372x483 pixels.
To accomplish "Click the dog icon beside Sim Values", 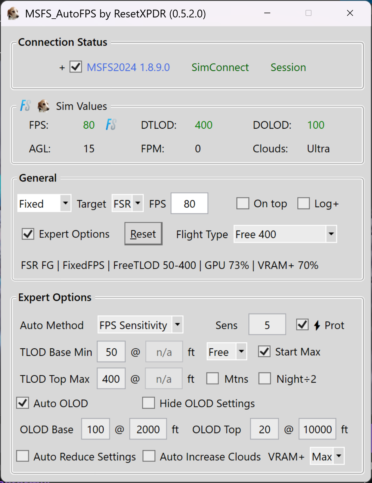I will click(x=44, y=106).
